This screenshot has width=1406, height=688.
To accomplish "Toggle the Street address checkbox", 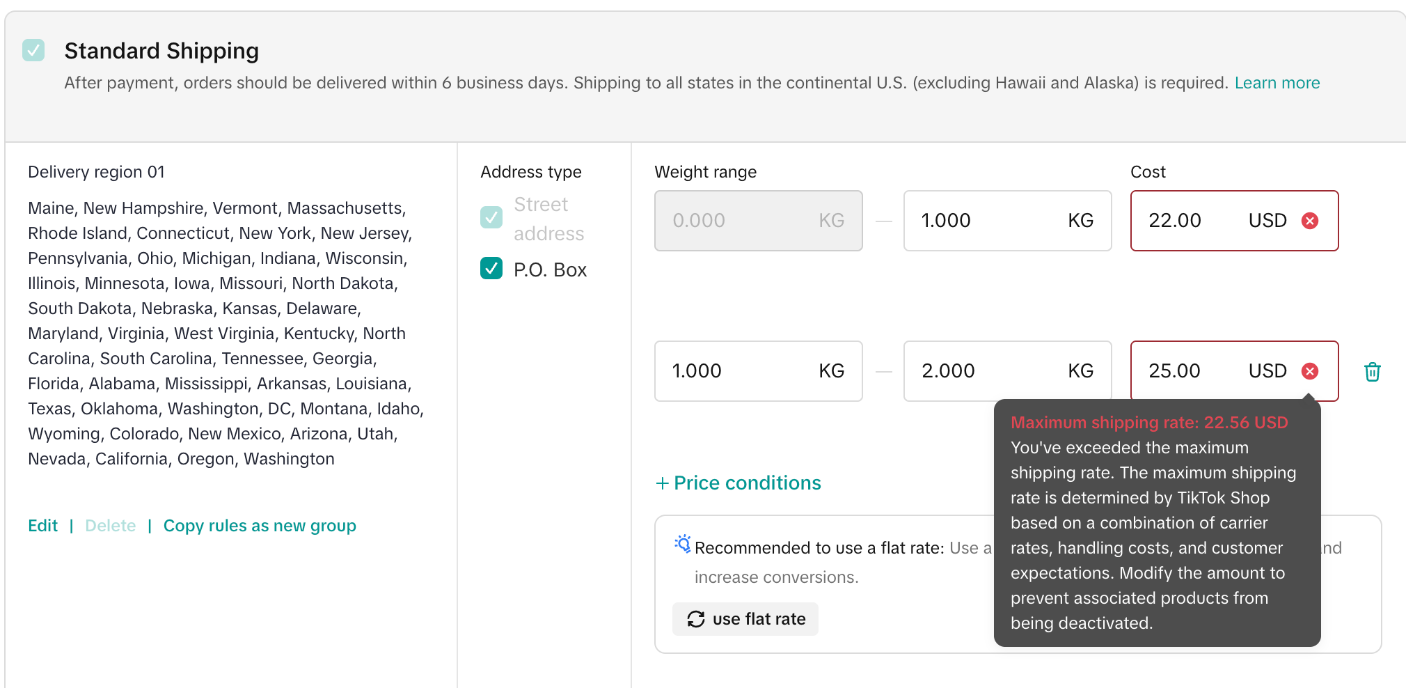I will click(491, 217).
